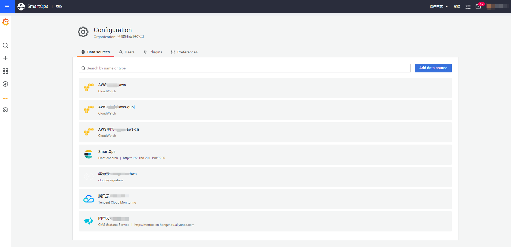Click CloudWatch icon of first AWS data source
The image size is (511, 247).
[89, 87]
